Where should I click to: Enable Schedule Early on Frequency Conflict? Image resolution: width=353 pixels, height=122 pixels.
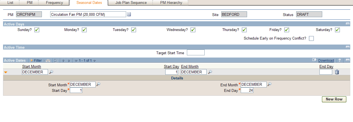(311, 38)
